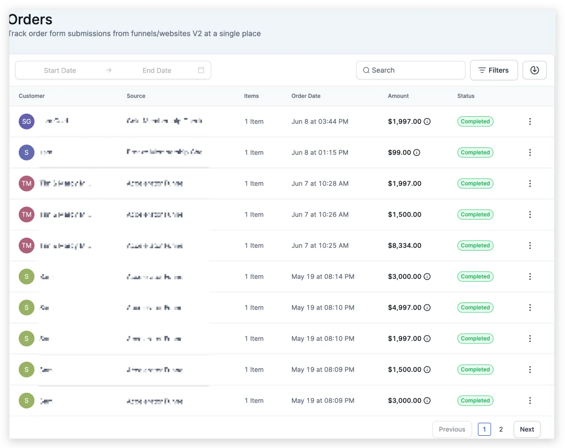Open three-dot menu for Jun 8 03:44 PM order
565x448 pixels.
coord(530,122)
